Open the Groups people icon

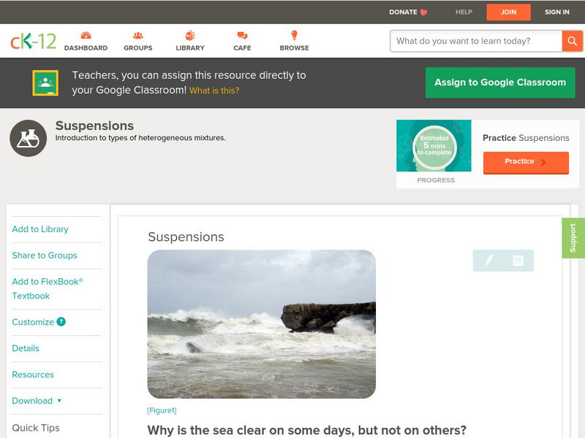point(138,35)
